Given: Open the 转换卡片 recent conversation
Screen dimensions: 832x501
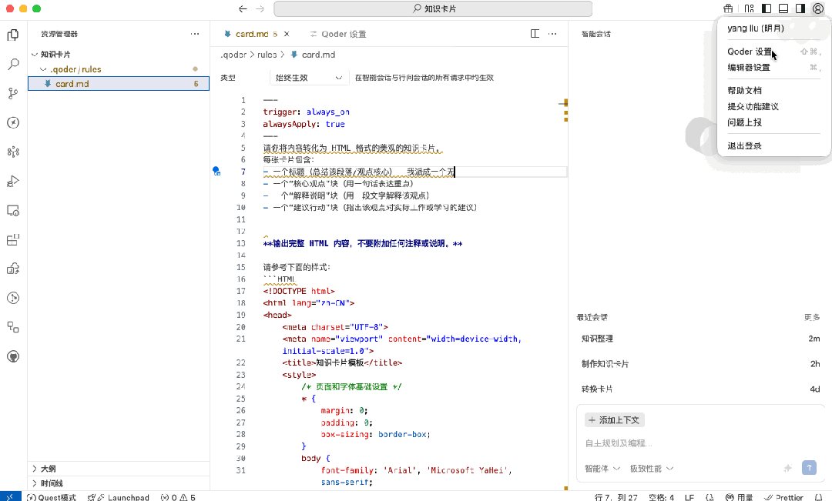Looking at the screenshot, I should (x=700, y=389).
